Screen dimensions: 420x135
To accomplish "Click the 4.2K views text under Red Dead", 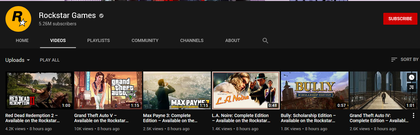I will [15, 129].
